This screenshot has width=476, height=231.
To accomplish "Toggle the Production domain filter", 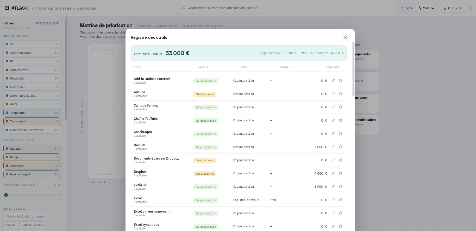I will (32, 78).
